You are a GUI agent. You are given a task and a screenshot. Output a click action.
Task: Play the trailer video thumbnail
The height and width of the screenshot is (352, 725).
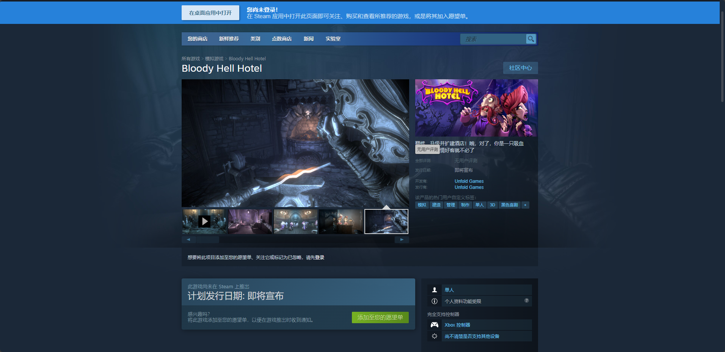[x=205, y=222]
